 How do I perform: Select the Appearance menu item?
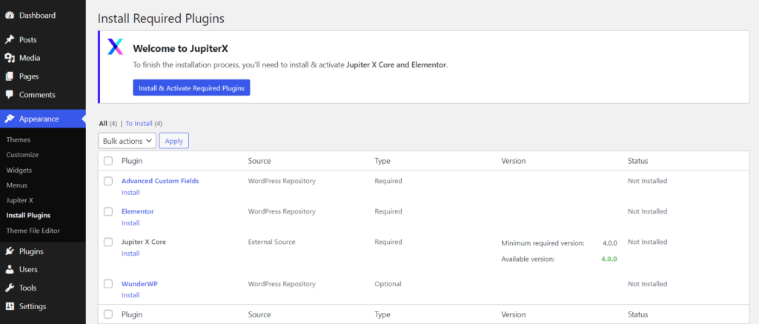tap(39, 119)
